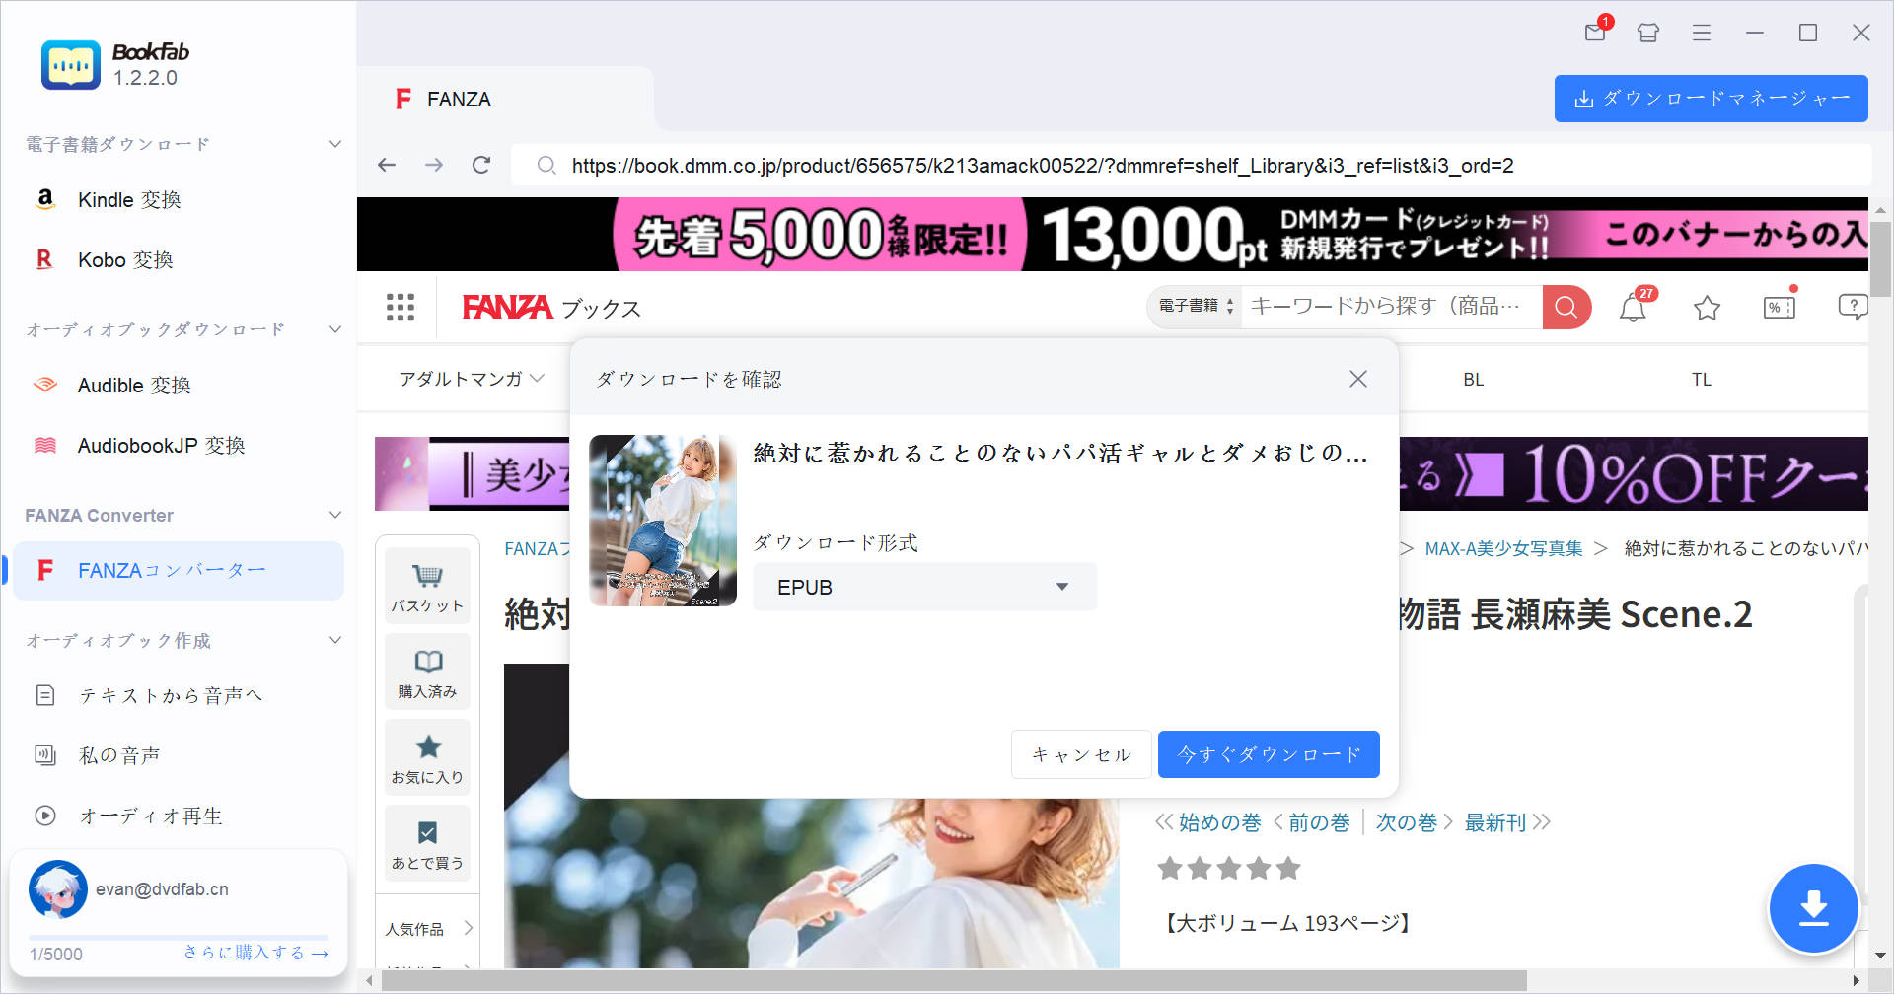Reload the current page
Viewport: 1894px width, 994px height.
480,165
